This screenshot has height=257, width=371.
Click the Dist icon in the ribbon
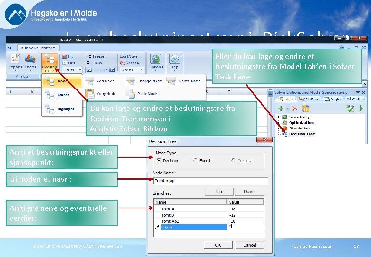click(64, 63)
